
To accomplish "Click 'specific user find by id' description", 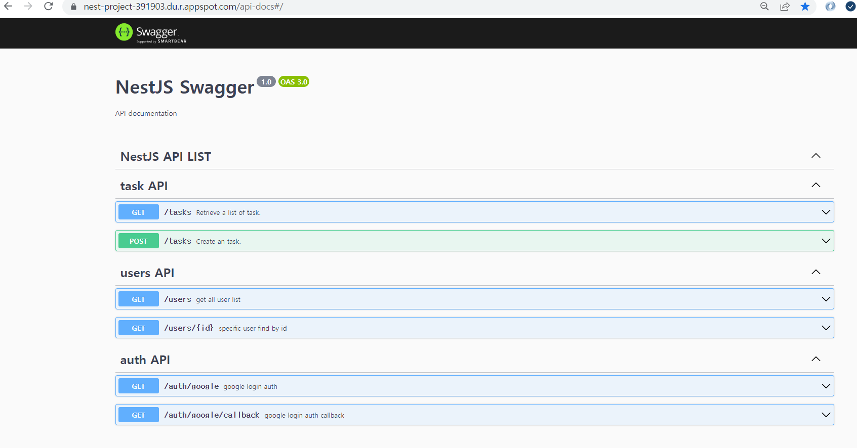I will click(253, 329).
